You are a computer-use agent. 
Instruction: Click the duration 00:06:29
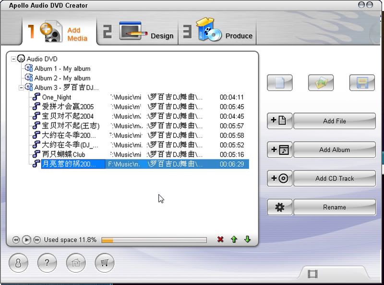click(x=232, y=164)
